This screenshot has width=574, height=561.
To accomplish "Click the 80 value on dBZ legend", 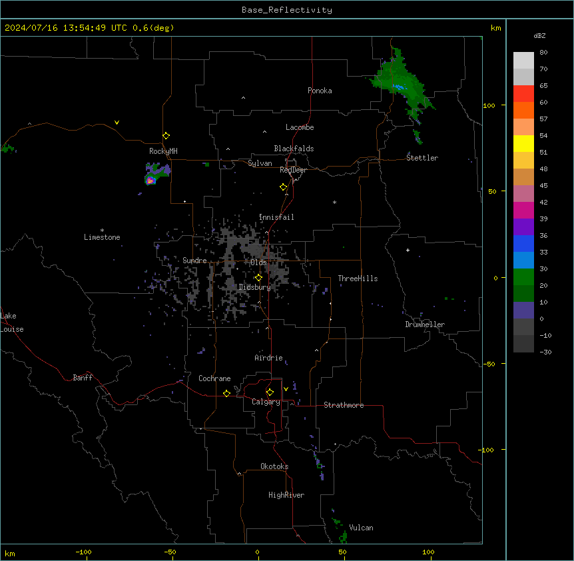I will pyautogui.click(x=543, y=53).
